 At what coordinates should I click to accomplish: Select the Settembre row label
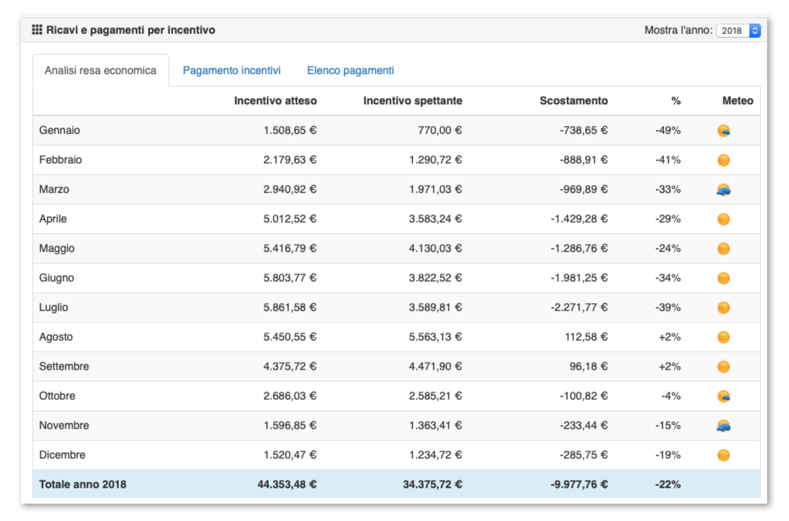click(x=64, y=366)
